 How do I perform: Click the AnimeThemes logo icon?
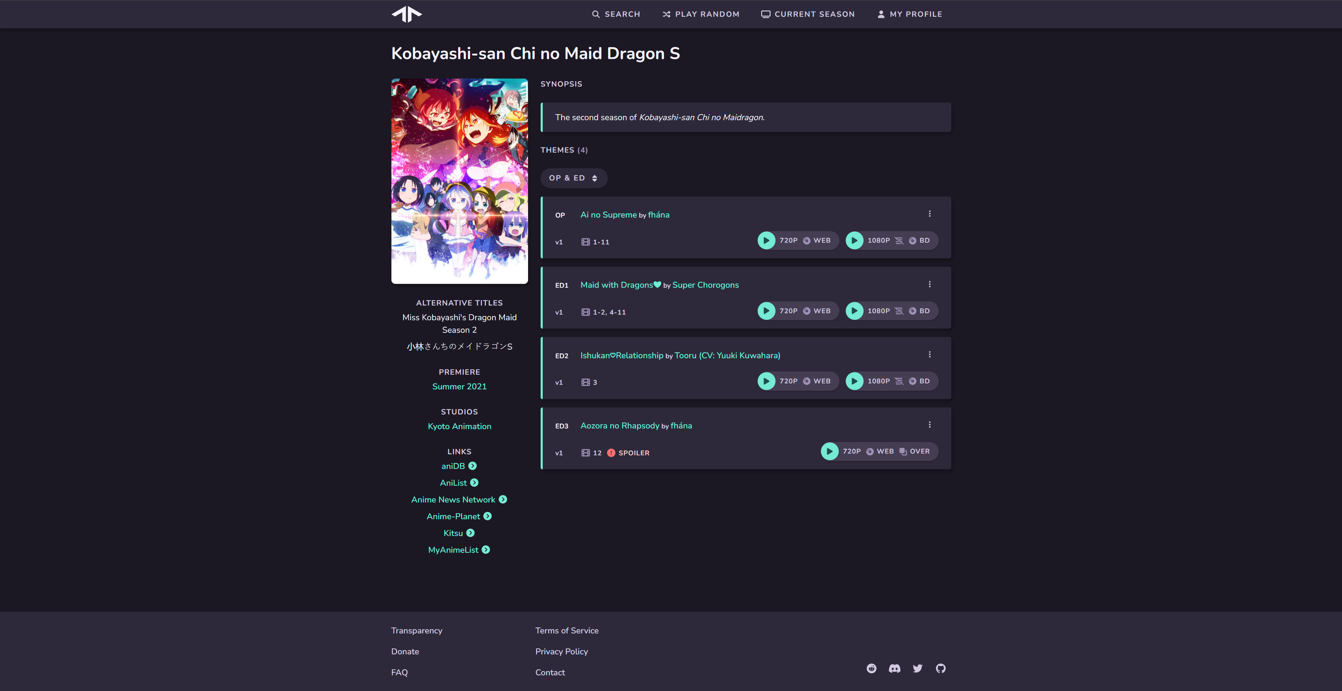406,14
